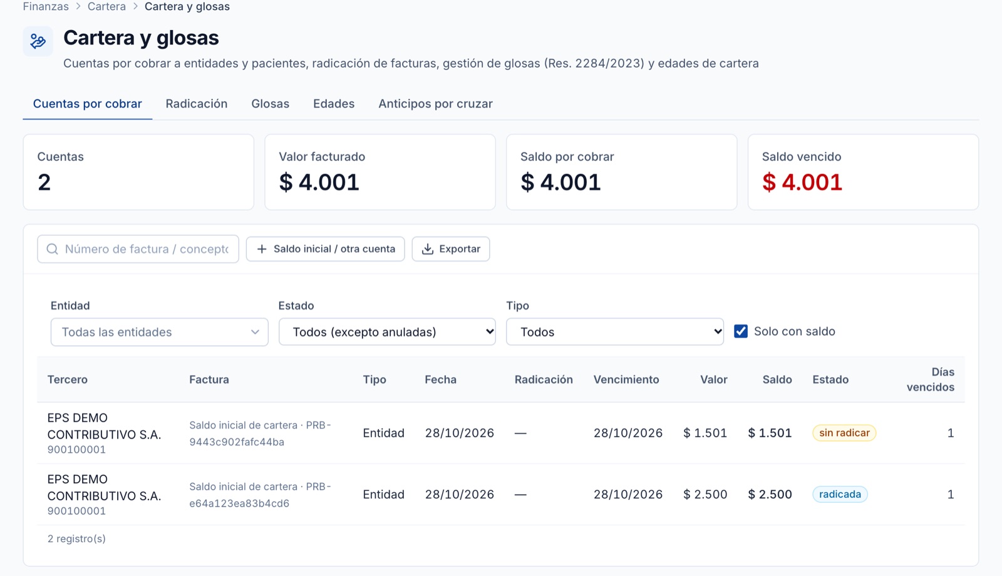Click the Saldo por cobrar card
The height and width of the screenshot is (576, 1002).
pos(622,172)
